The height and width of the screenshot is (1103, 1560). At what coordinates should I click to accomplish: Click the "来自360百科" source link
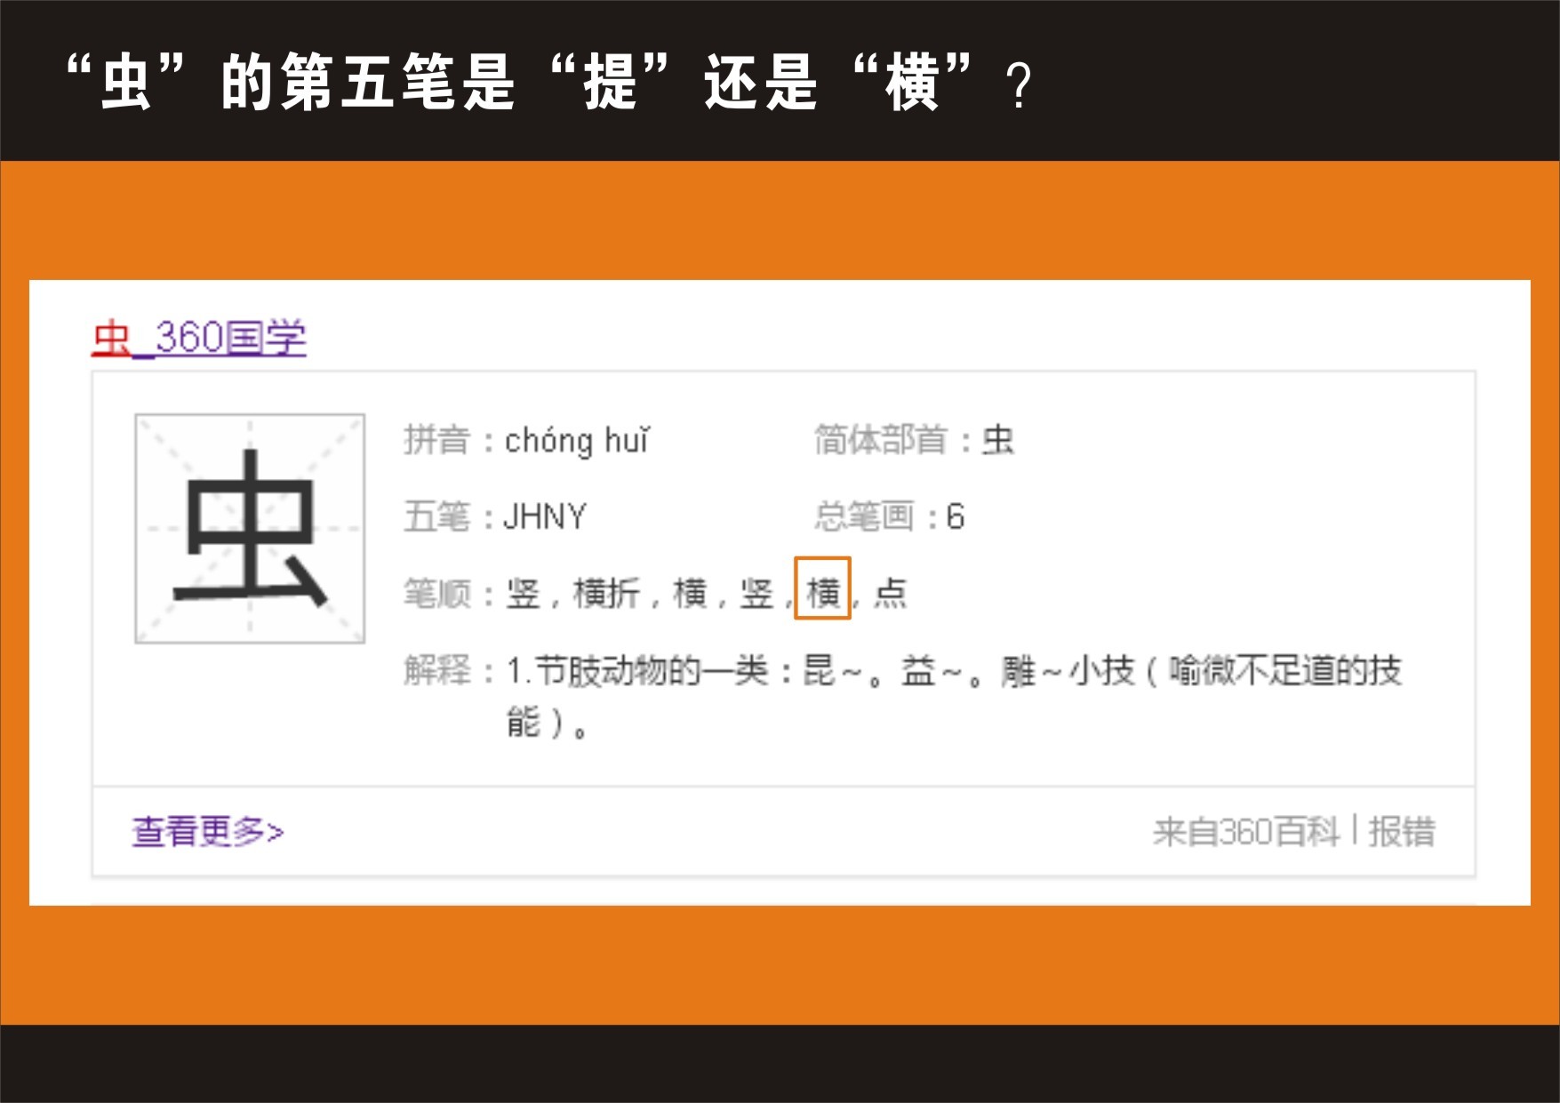[x=1245, y=833]
